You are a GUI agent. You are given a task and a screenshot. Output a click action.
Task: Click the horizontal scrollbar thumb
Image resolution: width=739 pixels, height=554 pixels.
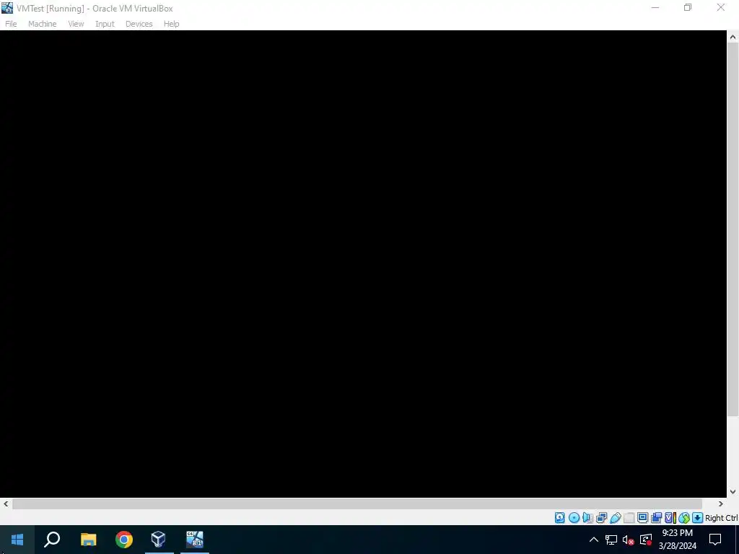[x=357, y=504]
